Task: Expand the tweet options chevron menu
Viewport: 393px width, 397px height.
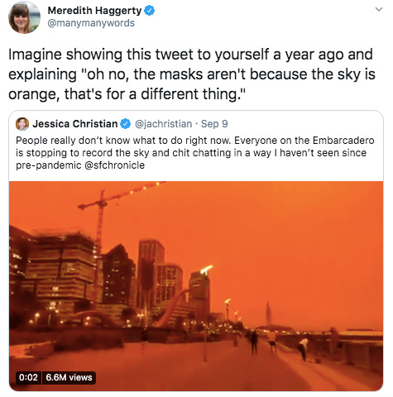Action: tap(379, 9)
